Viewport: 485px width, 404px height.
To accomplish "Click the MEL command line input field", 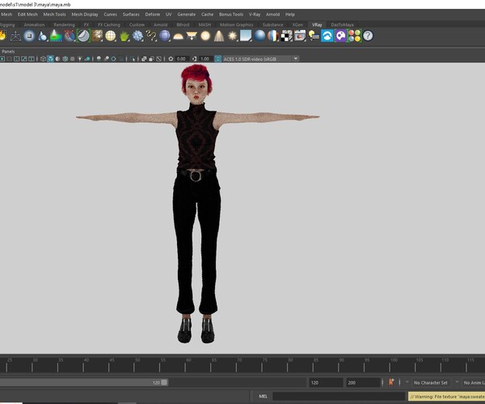I will 339,396.
